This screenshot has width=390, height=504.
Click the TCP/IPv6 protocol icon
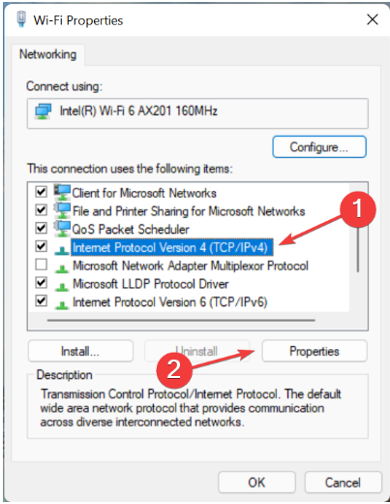(62, 304)
